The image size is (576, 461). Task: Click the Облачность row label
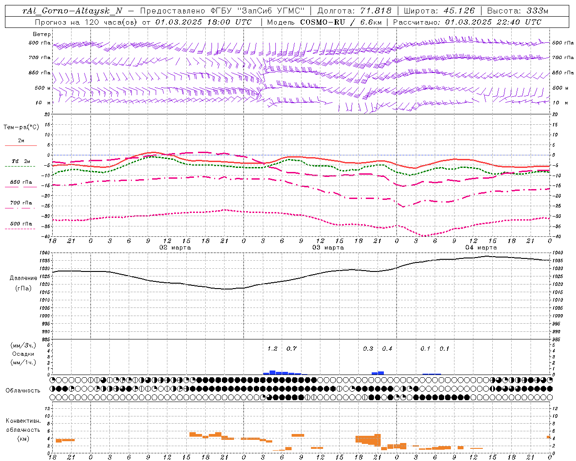point(23,391)
